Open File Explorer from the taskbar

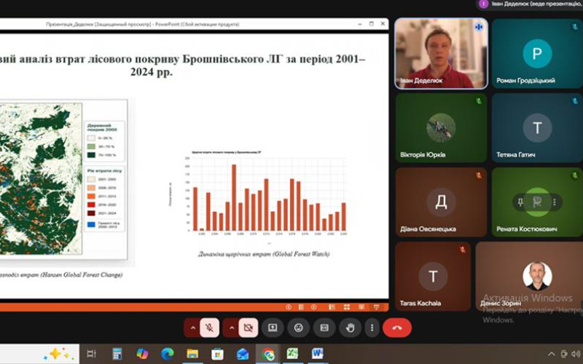[192, 354]
